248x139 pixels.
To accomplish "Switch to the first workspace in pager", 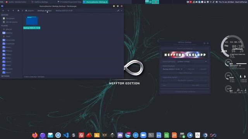I will [x=147, y=2].
